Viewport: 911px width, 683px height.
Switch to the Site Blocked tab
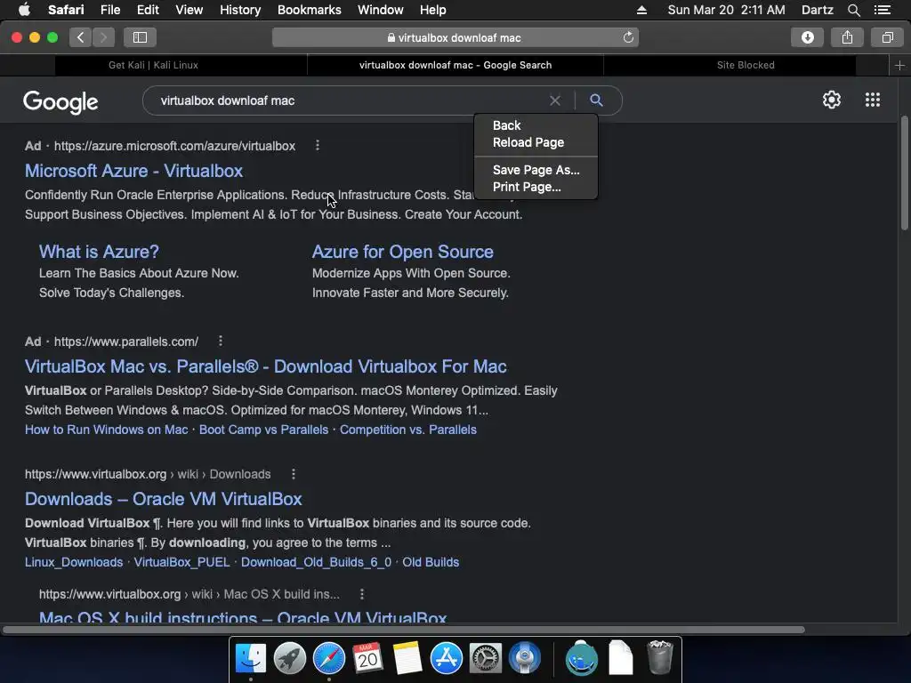point(746,65)
